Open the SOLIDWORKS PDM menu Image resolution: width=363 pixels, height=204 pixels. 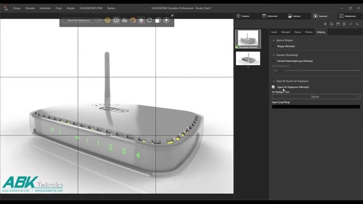(91, 8)
